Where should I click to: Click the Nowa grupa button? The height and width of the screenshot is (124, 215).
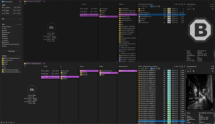12,51
